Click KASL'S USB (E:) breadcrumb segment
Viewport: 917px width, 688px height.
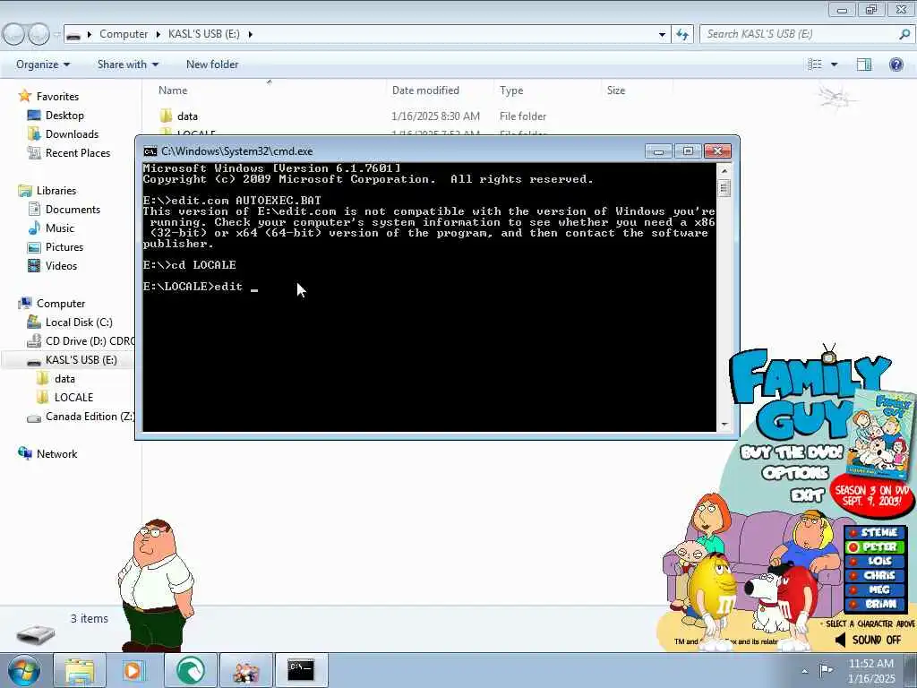(x=204, y=34)
